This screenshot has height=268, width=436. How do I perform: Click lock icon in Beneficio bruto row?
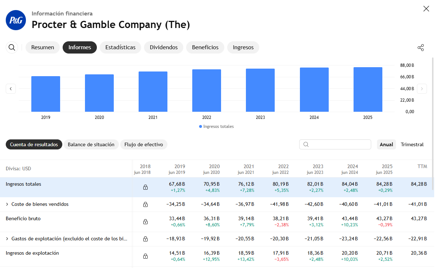pyautogui.click(x=145, y=222)
